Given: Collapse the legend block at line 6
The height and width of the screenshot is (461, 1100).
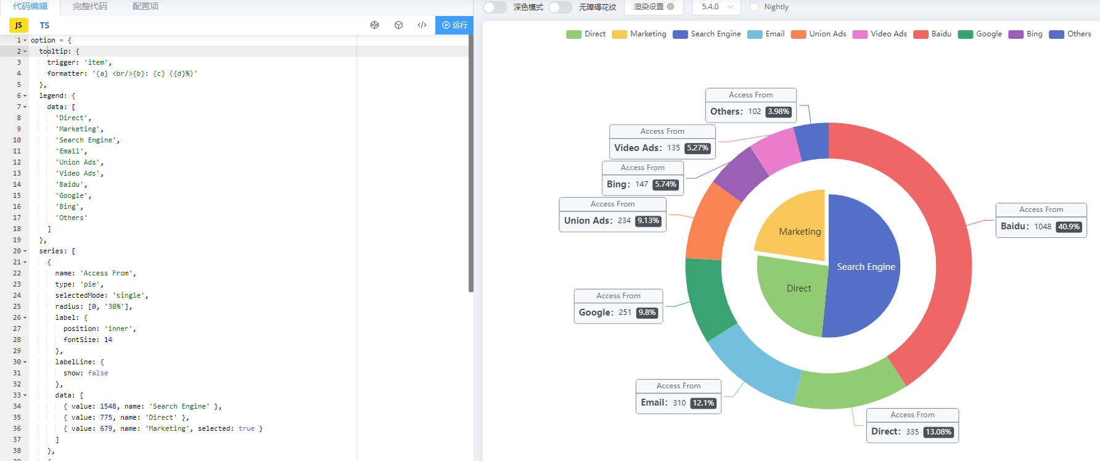Looking at the screenshot, I should (25, 96).
